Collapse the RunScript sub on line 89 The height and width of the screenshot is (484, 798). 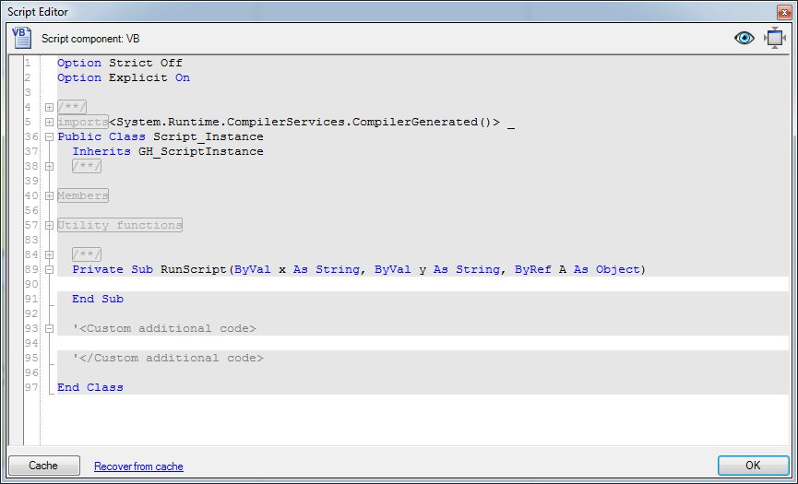click(50, 269)
